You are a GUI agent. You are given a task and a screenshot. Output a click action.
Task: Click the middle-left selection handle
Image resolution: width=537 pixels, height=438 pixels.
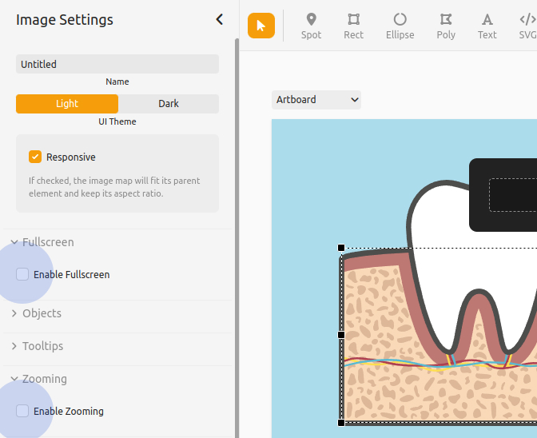[341, 335]
